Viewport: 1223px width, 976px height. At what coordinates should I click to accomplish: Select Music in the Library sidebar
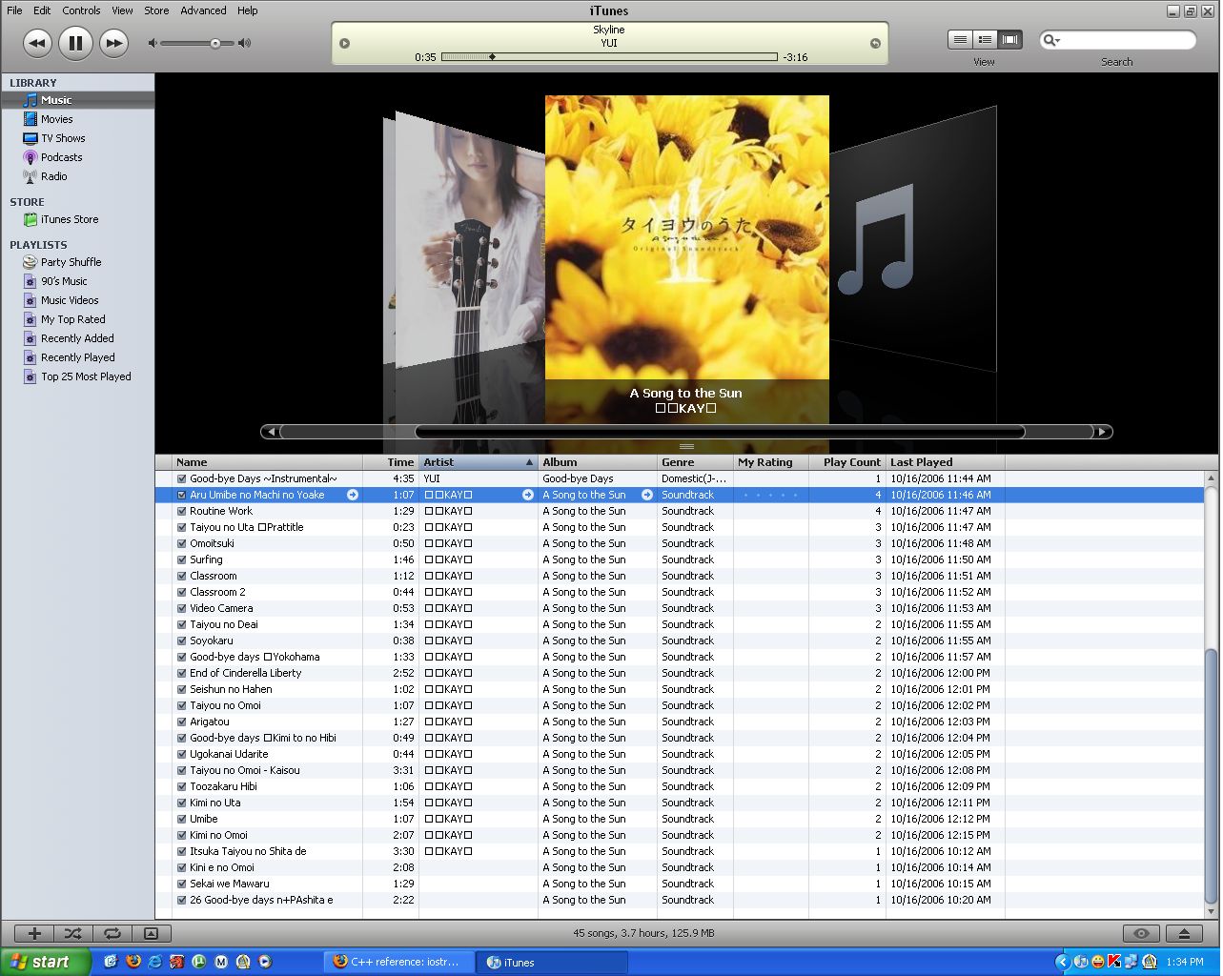click(56, 100)
